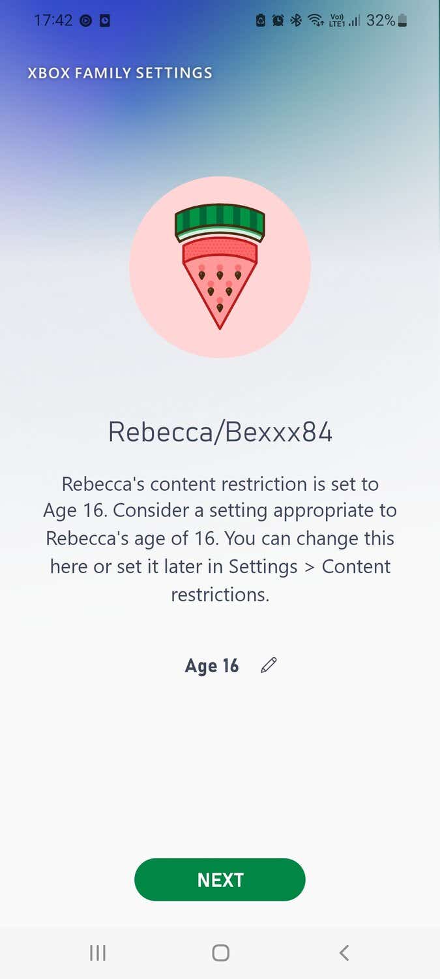
Task: Select the cellular signal strength icon
Action: (x=354, y=20)
